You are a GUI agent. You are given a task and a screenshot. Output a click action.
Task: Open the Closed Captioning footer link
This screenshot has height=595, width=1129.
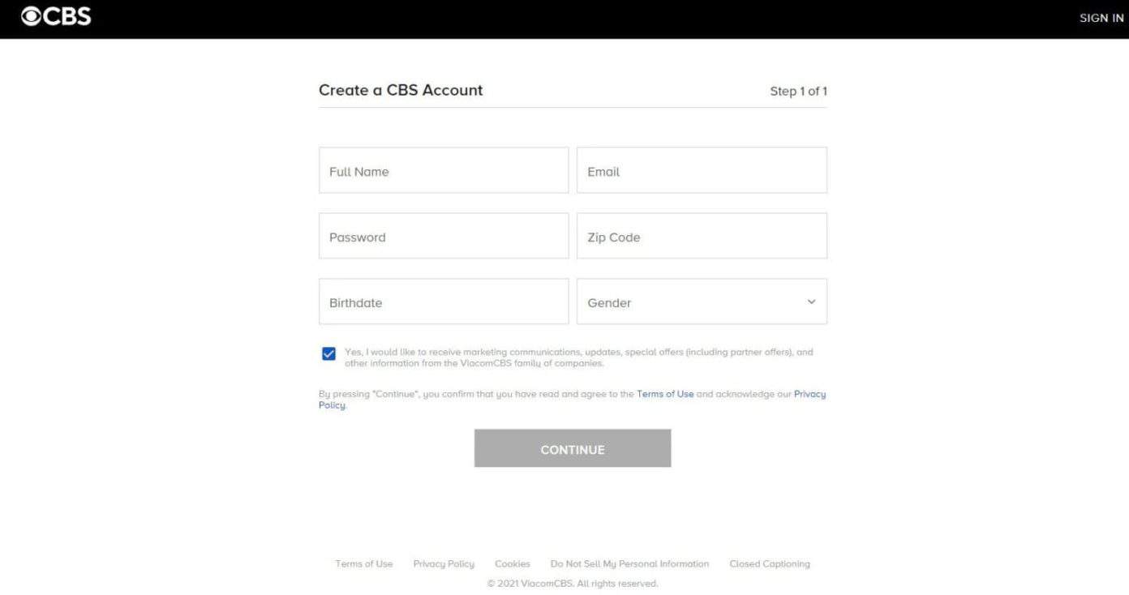coord(769,563)
